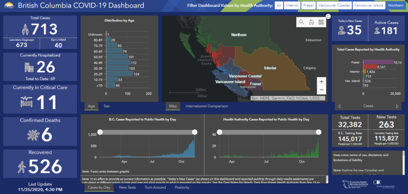Image resolution: width=408 pixels, height=194 pixels.
Task: Reset map to home extent
Action: tap(311, 22)
